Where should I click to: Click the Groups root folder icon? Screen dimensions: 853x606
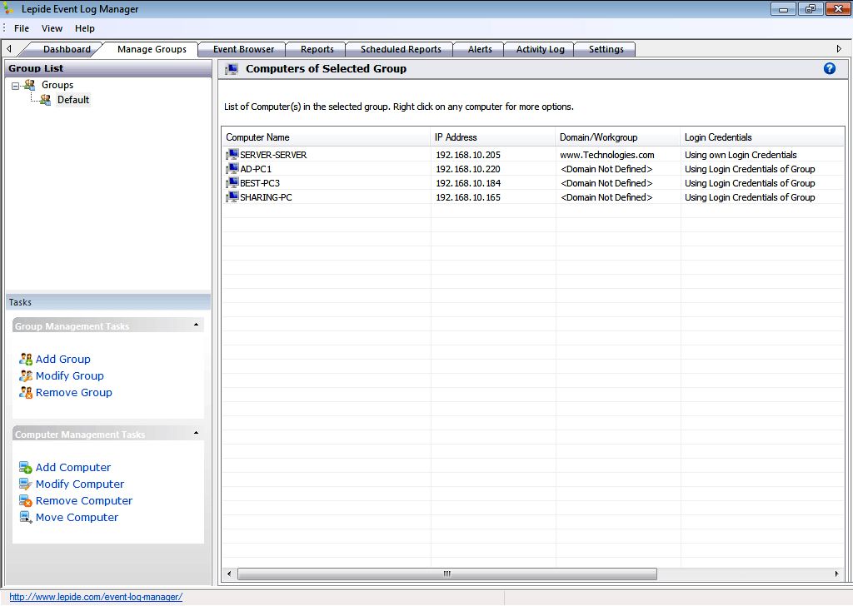coord(30,85)
